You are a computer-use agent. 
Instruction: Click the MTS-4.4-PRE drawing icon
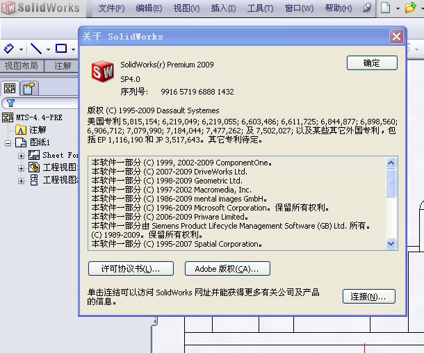coord(8,117)
